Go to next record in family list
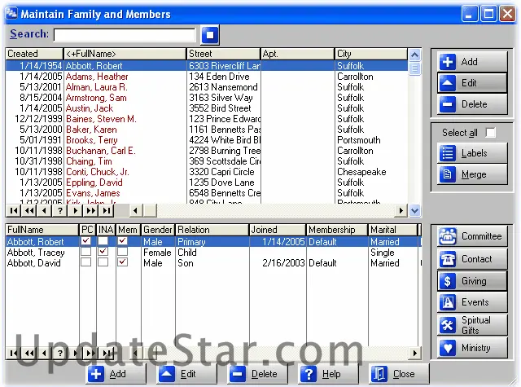521x387 pixels. (76, 210)
